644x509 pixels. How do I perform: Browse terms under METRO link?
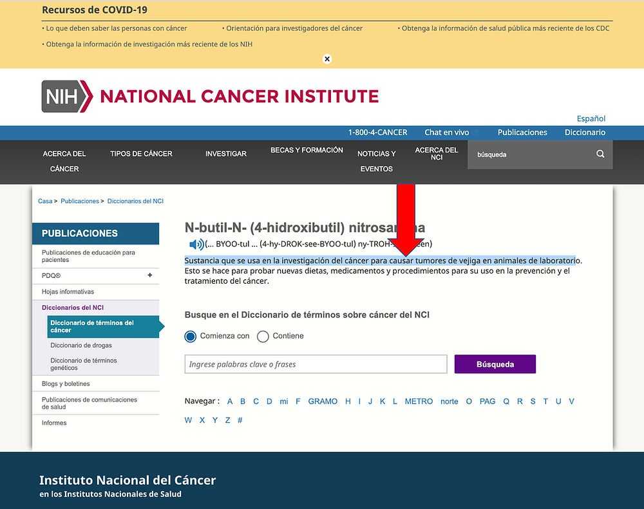(419, 402)
